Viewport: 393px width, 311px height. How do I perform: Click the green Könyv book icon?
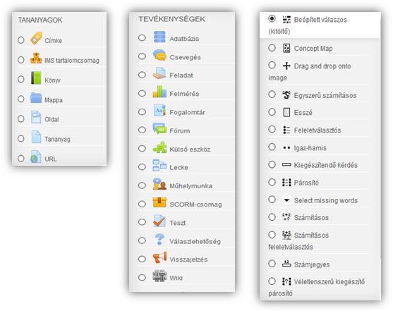pyautogui.click(x=36, y=78)
